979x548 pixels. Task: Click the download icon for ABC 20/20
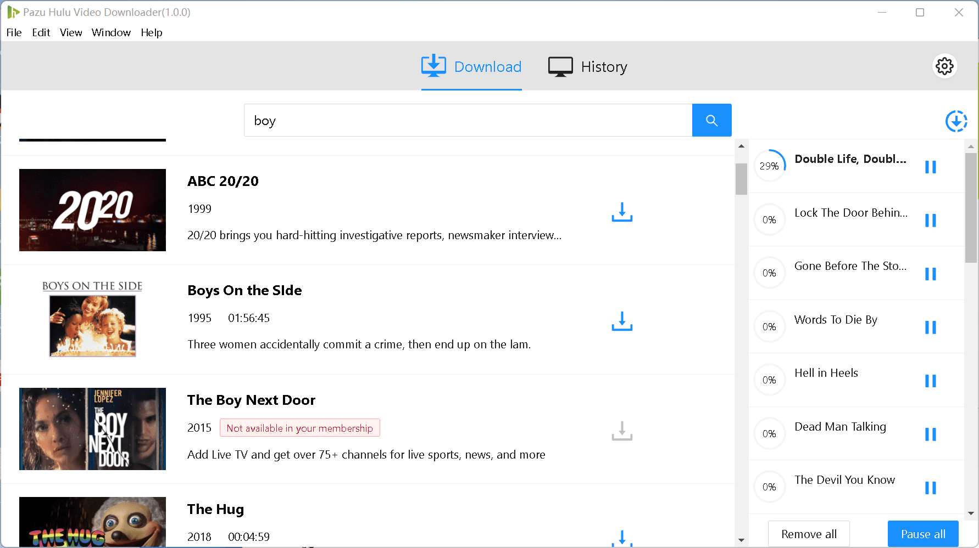pos(622,212)
